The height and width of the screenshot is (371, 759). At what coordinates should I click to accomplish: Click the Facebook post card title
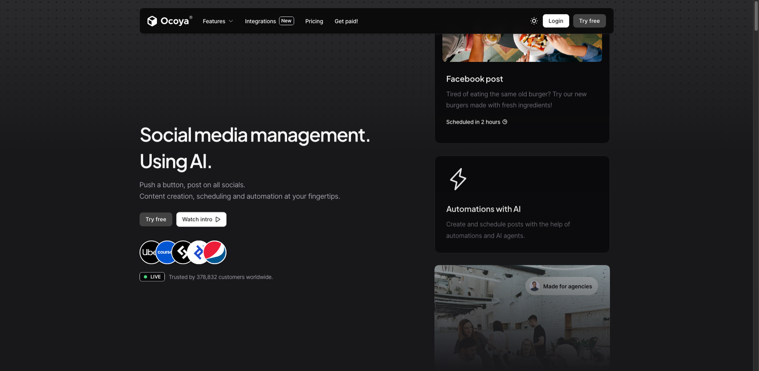(474, 79)
